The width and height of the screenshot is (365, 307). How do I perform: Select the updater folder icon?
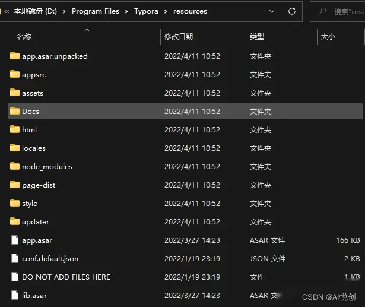point(15,221)
